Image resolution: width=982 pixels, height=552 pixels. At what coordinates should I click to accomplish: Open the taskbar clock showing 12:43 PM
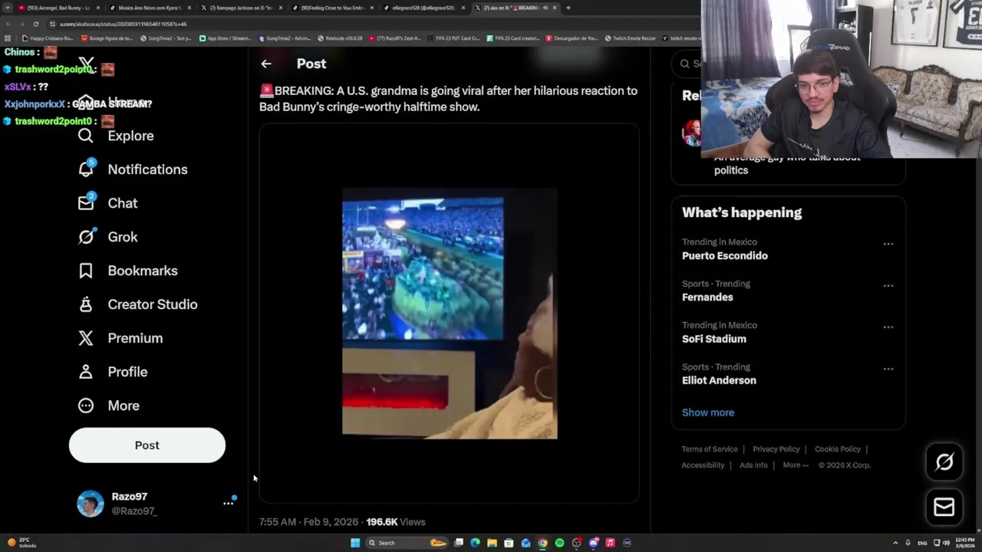coord(964,543)
